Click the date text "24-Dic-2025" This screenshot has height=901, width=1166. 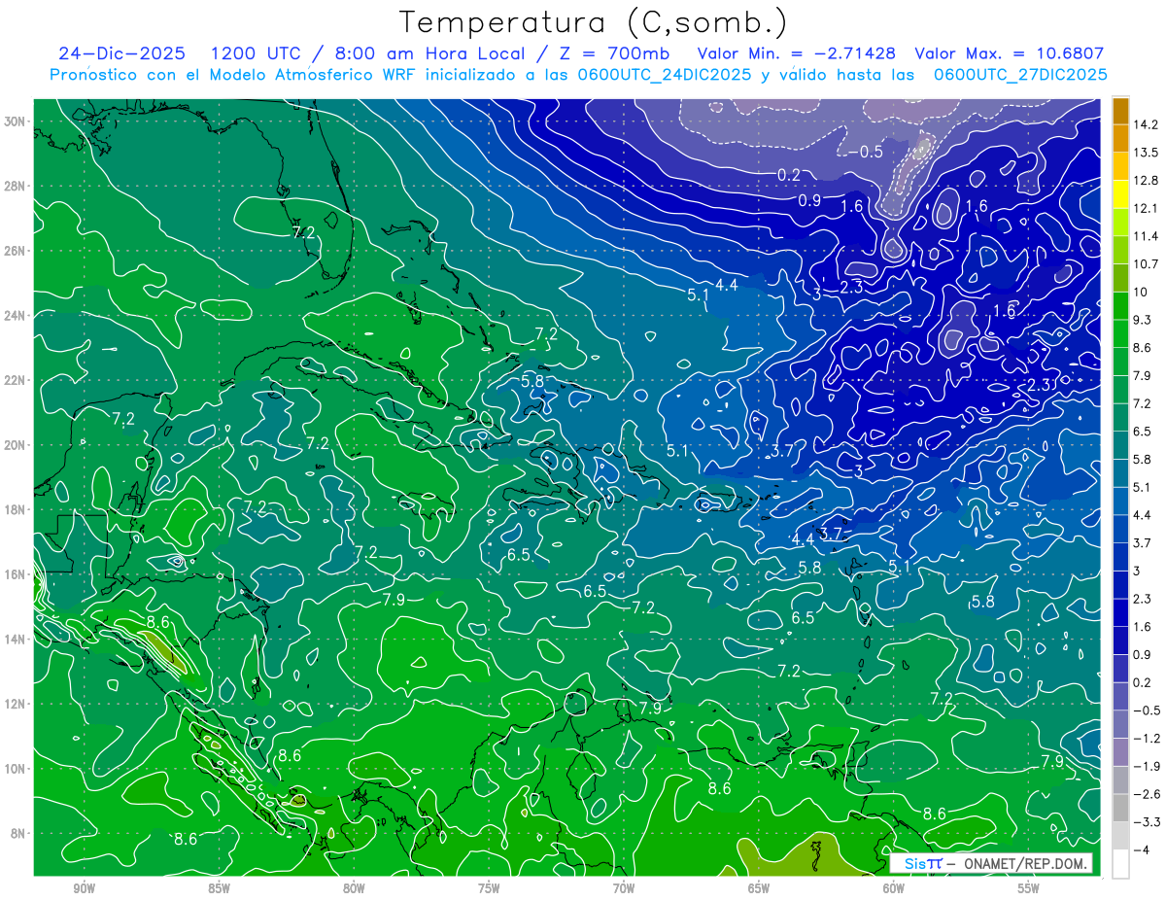click(121, 53)
